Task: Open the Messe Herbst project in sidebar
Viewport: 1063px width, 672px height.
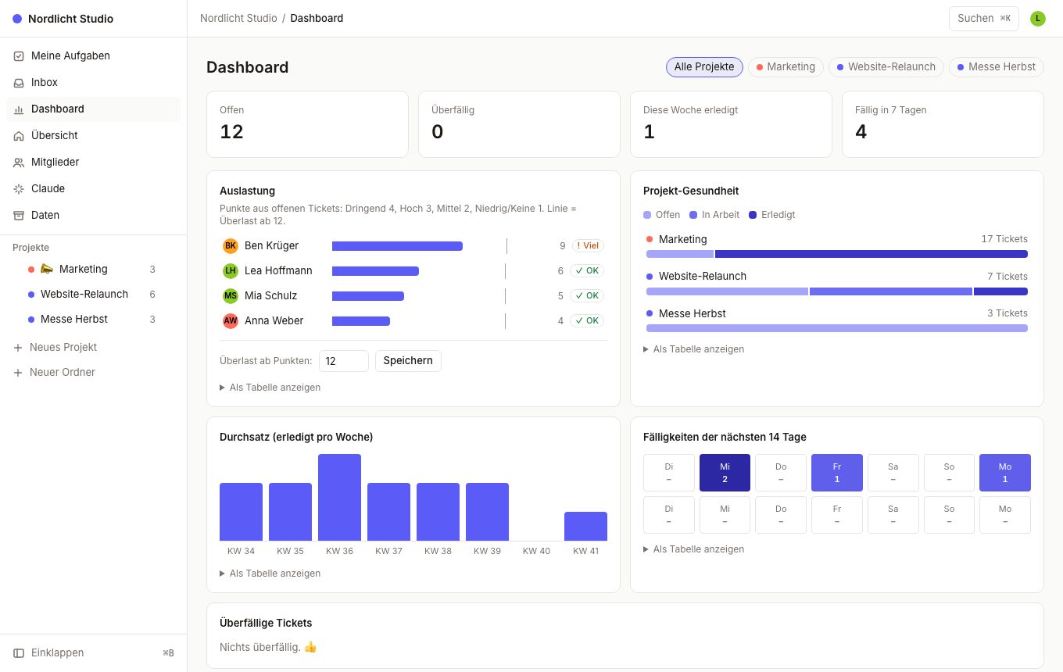Action: click(93, 320)
